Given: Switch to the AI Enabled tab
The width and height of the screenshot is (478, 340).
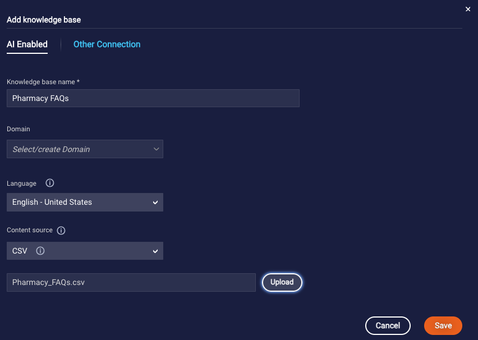Looking at the screenshot, I should point(27,44).
